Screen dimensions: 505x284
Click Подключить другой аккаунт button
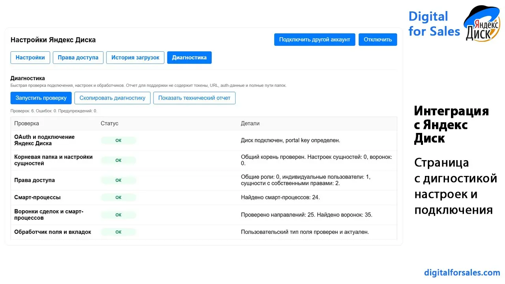click(315, 39)
